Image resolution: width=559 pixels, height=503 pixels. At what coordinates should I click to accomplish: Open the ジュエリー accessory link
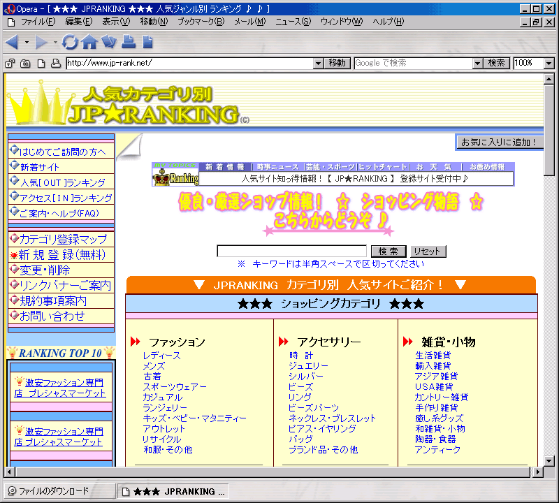coord(308,366)
